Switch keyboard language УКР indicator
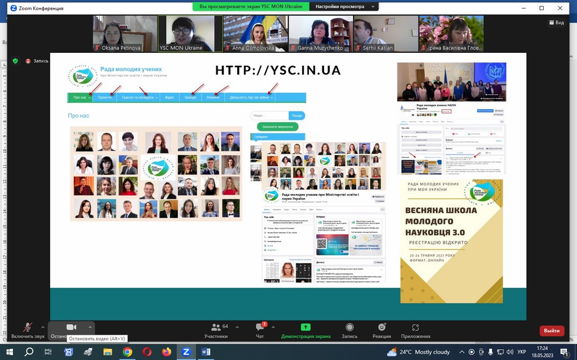Viewport: 577px width, 360px height. click(x=521, y=352)
